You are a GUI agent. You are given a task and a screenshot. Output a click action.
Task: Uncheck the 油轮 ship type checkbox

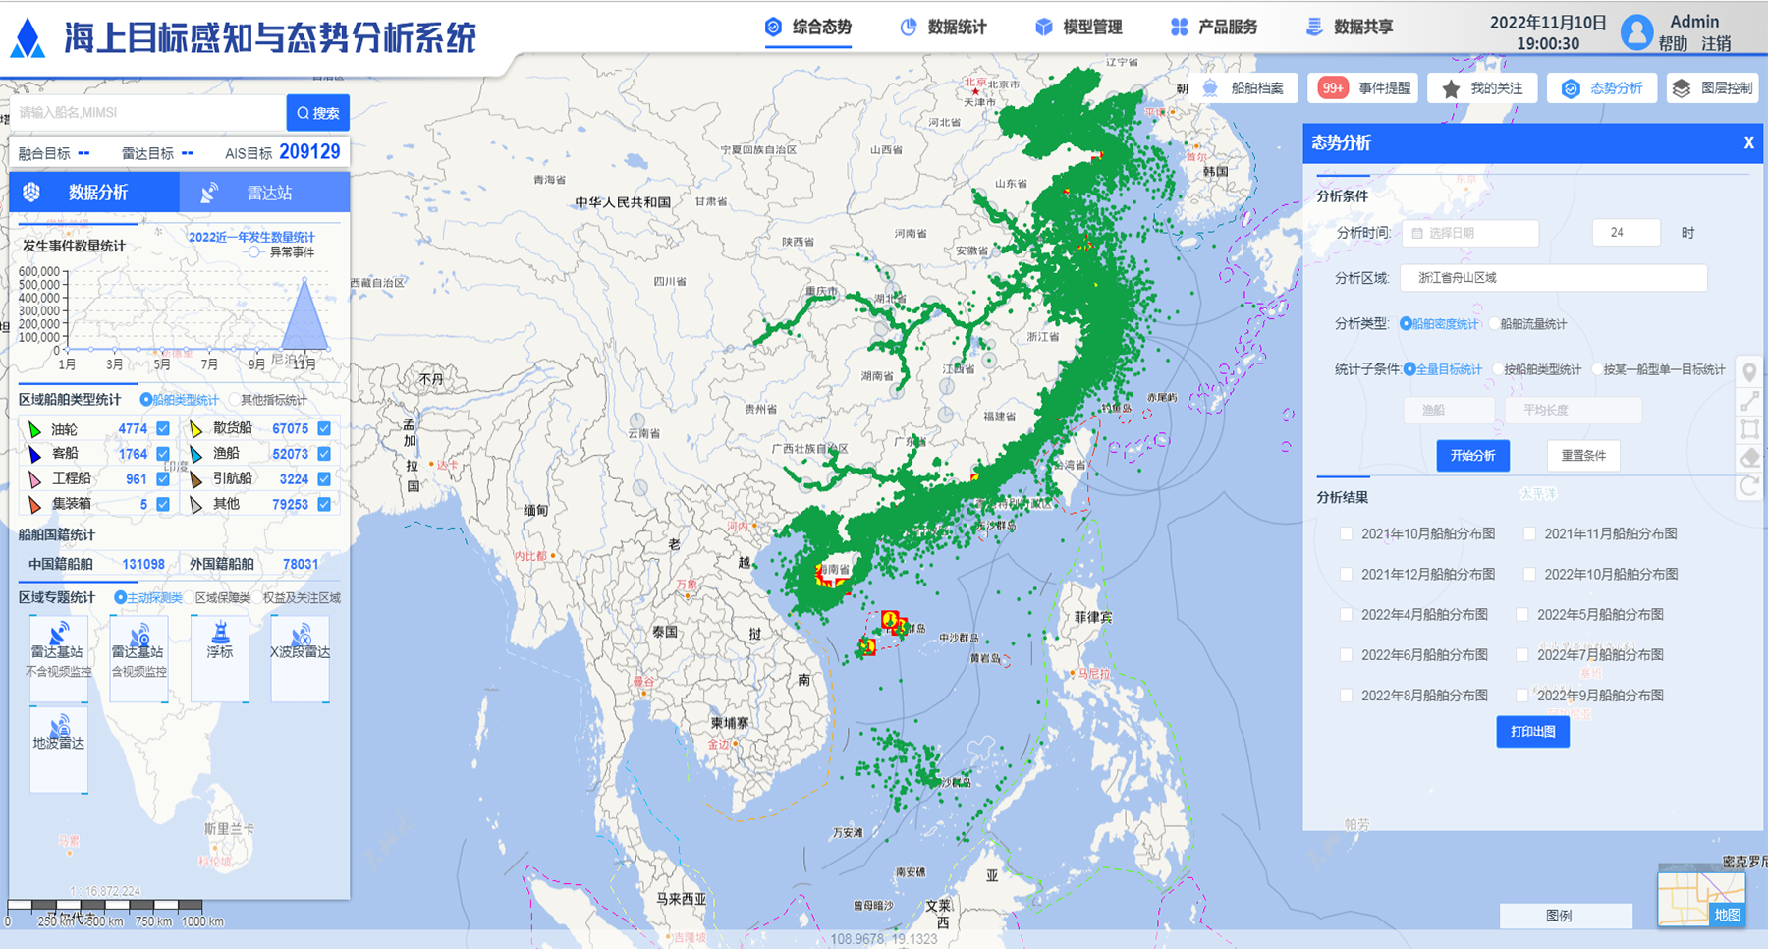pos(163,428)
